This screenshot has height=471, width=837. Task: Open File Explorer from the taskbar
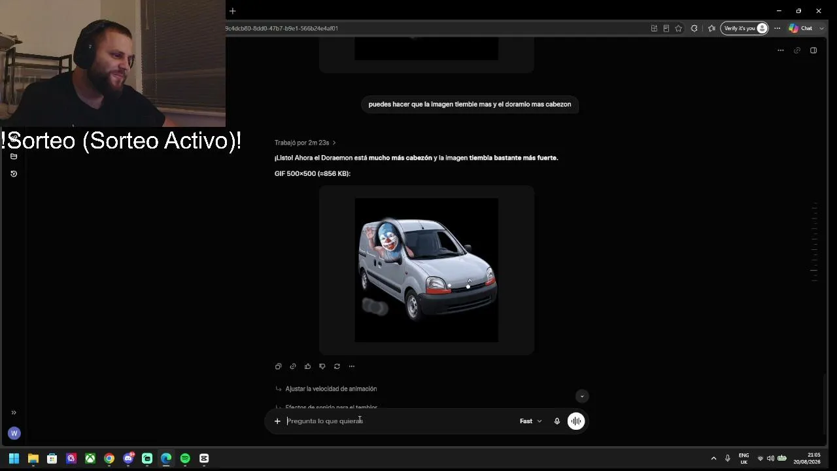point(33,459)
